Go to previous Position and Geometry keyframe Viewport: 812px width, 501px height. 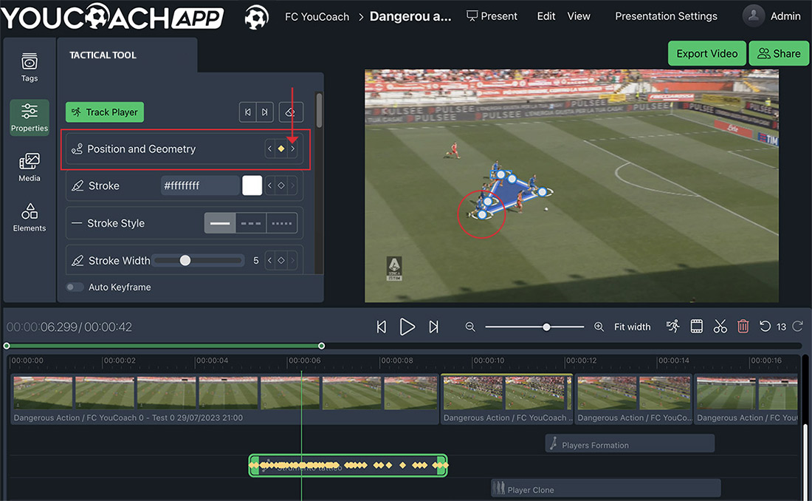[x=269, y=149]
